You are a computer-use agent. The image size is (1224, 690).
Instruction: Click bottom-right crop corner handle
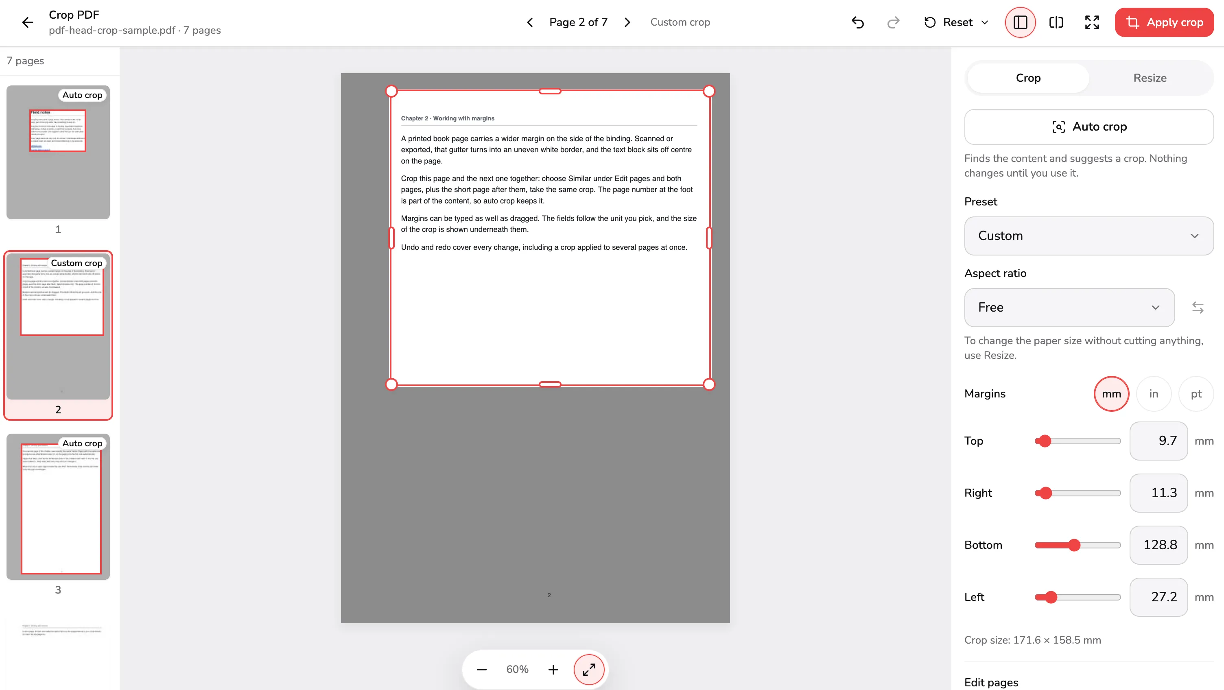click(x=708, y=384)
